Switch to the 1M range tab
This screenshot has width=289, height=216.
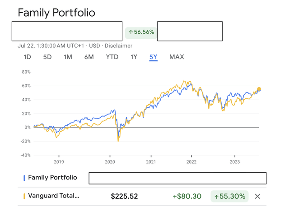(x=68, y=57)
